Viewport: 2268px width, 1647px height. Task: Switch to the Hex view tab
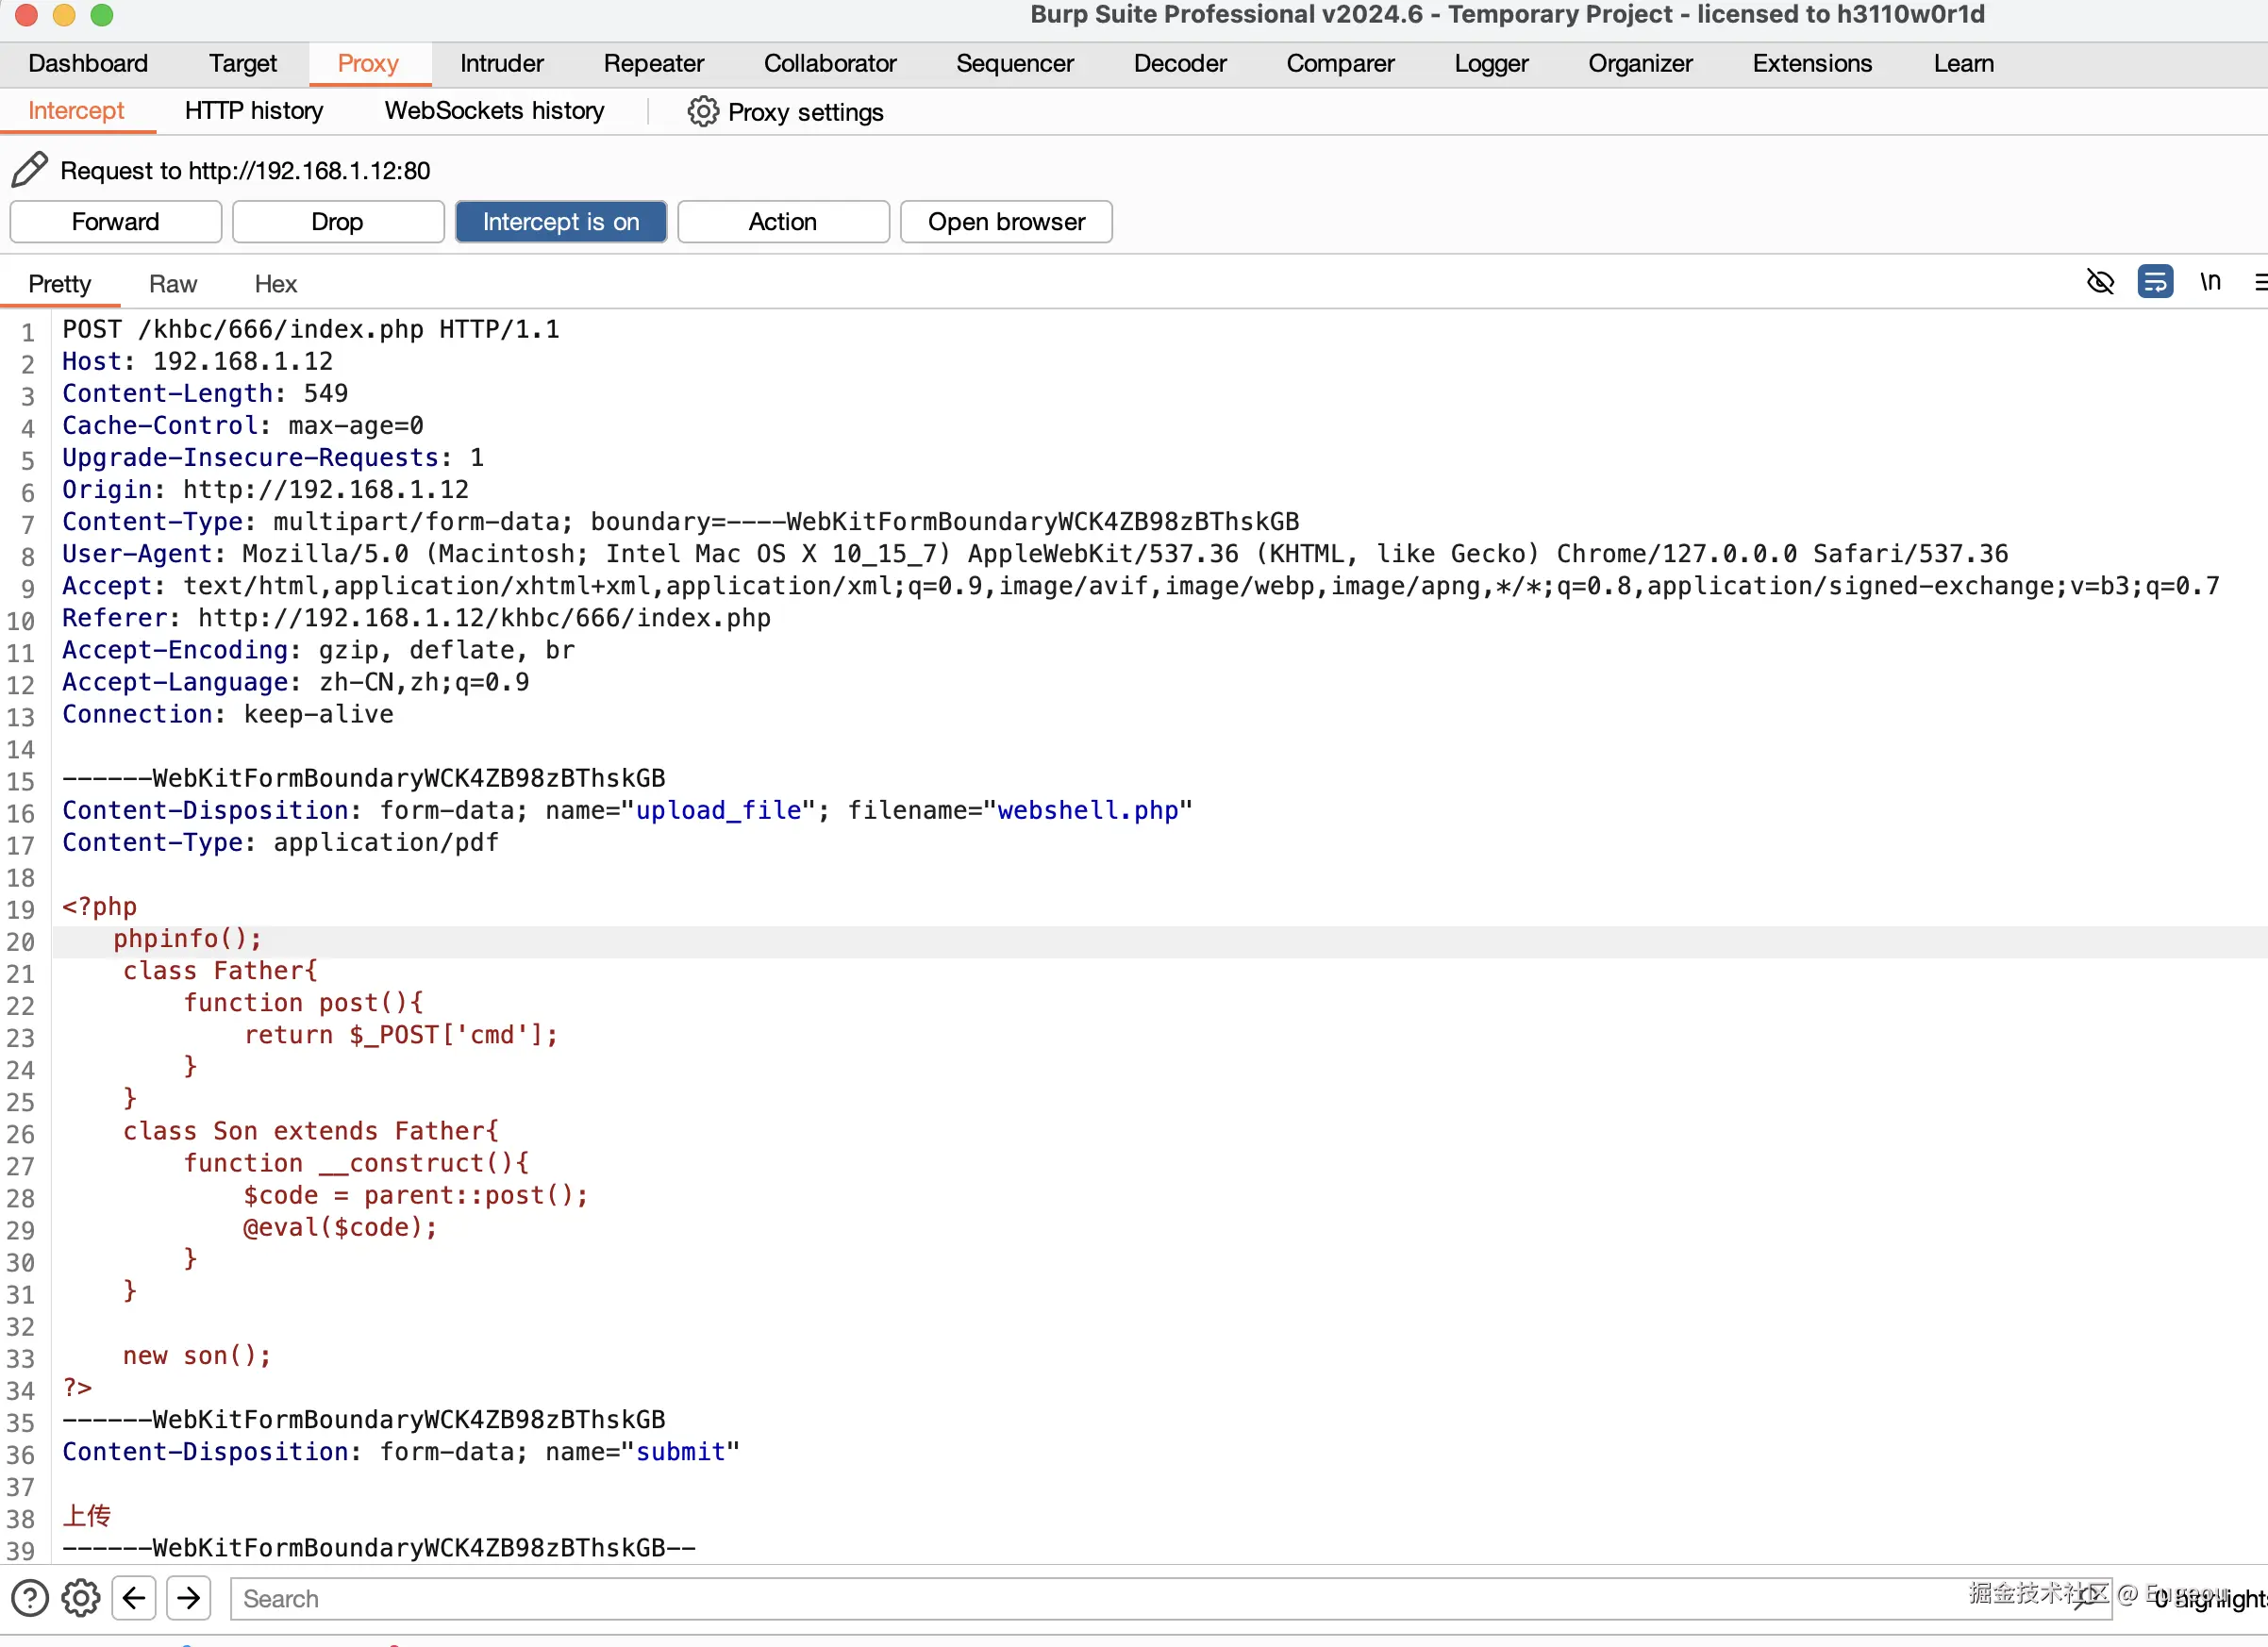click(275, 284)
